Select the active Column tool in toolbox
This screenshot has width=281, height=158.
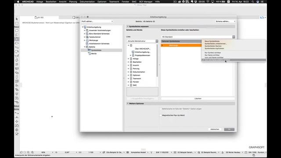(17, 39)
